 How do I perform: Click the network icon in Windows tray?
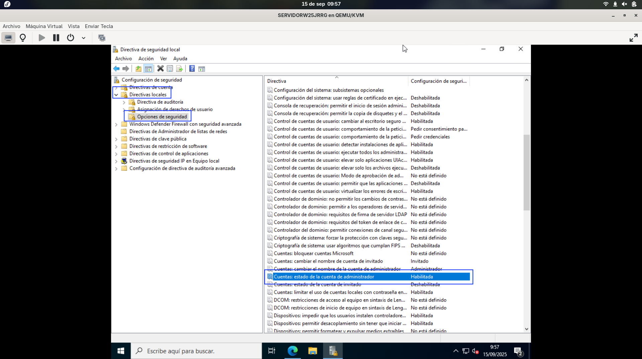[x=466, y=351]
